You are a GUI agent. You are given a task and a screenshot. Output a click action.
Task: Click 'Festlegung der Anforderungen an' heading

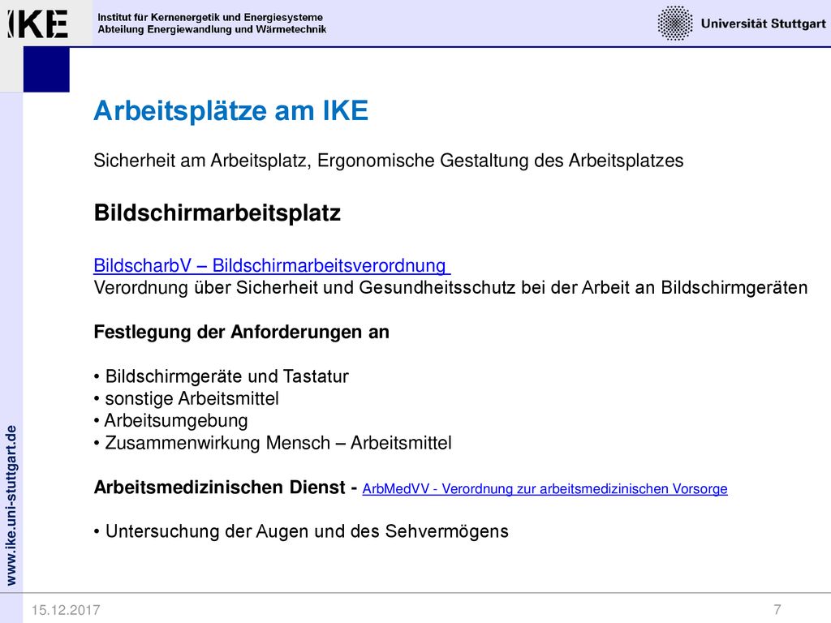tap(242, 332)
